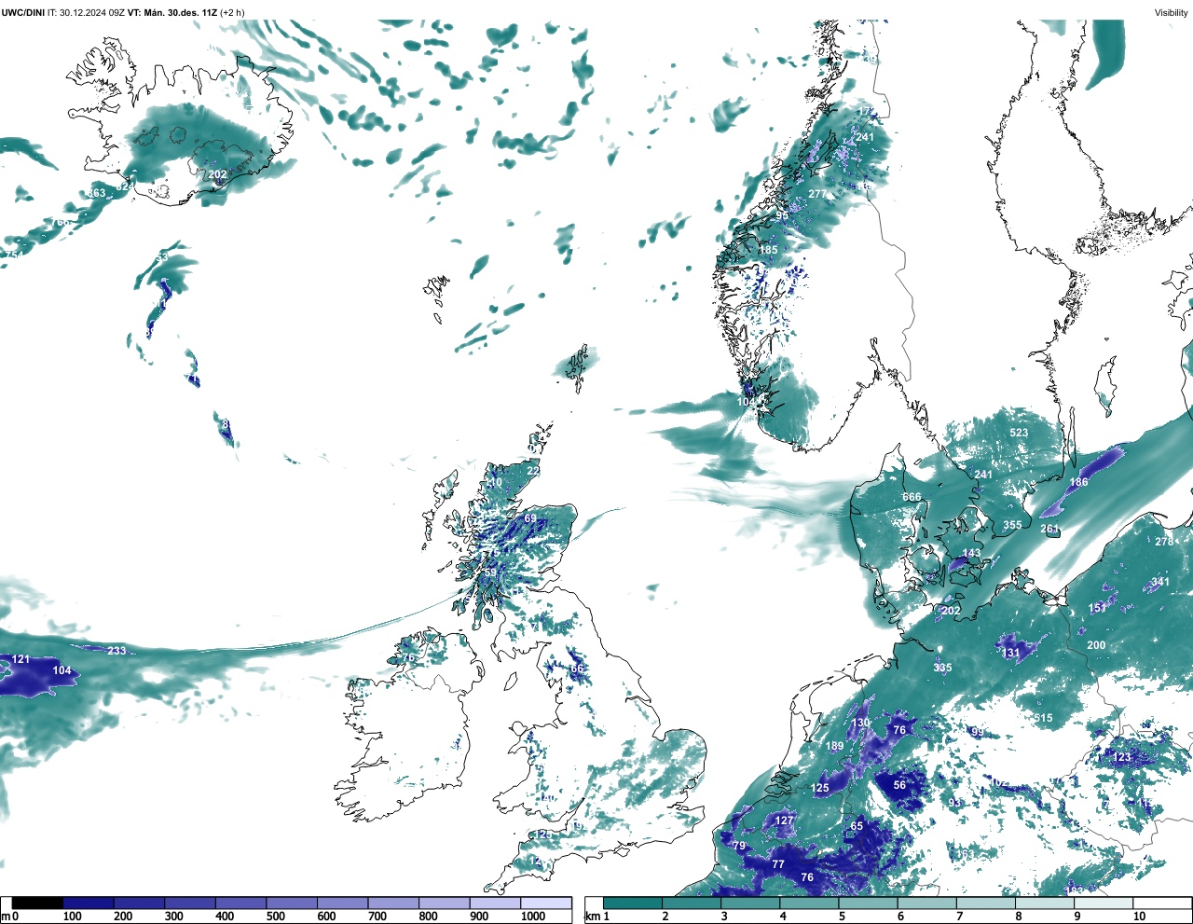Click the 151 visibility value on the map

pyautogui.click(x=1098, y=608)
